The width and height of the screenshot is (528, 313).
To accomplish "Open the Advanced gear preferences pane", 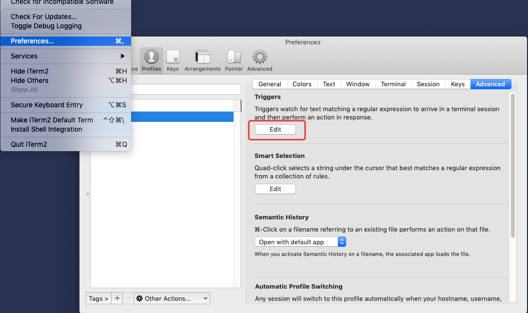I will [x=260, y=60].
